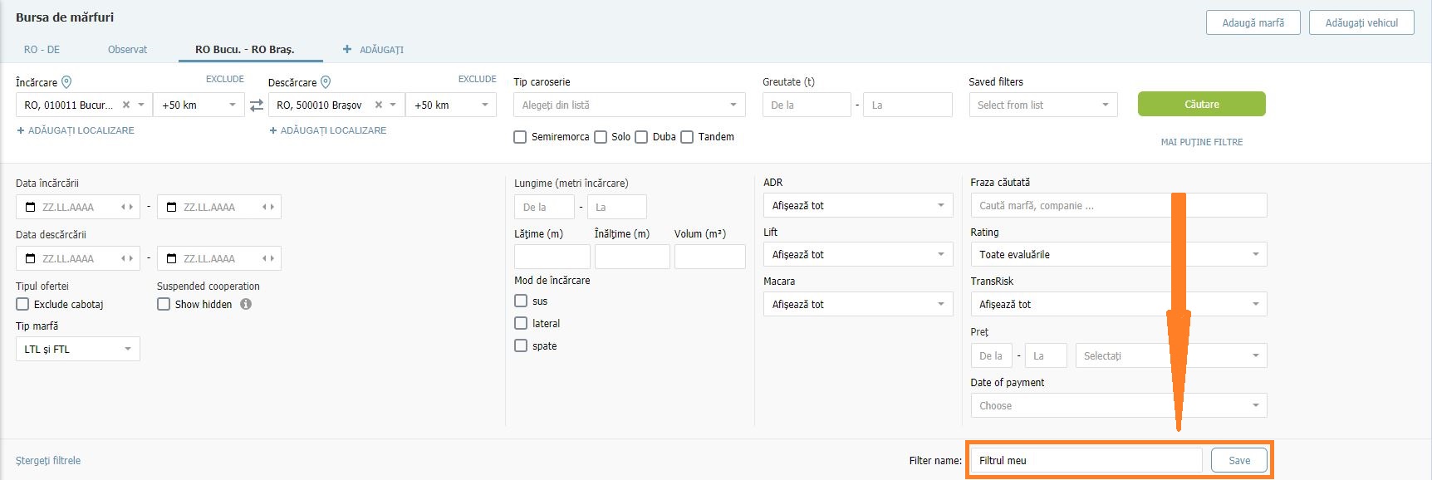Check the sus loading mode
1432x480 pixels.
[521, 301]
